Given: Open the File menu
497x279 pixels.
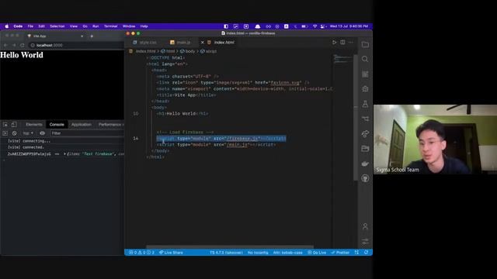Looking at the screenshot, I should 30,26.
